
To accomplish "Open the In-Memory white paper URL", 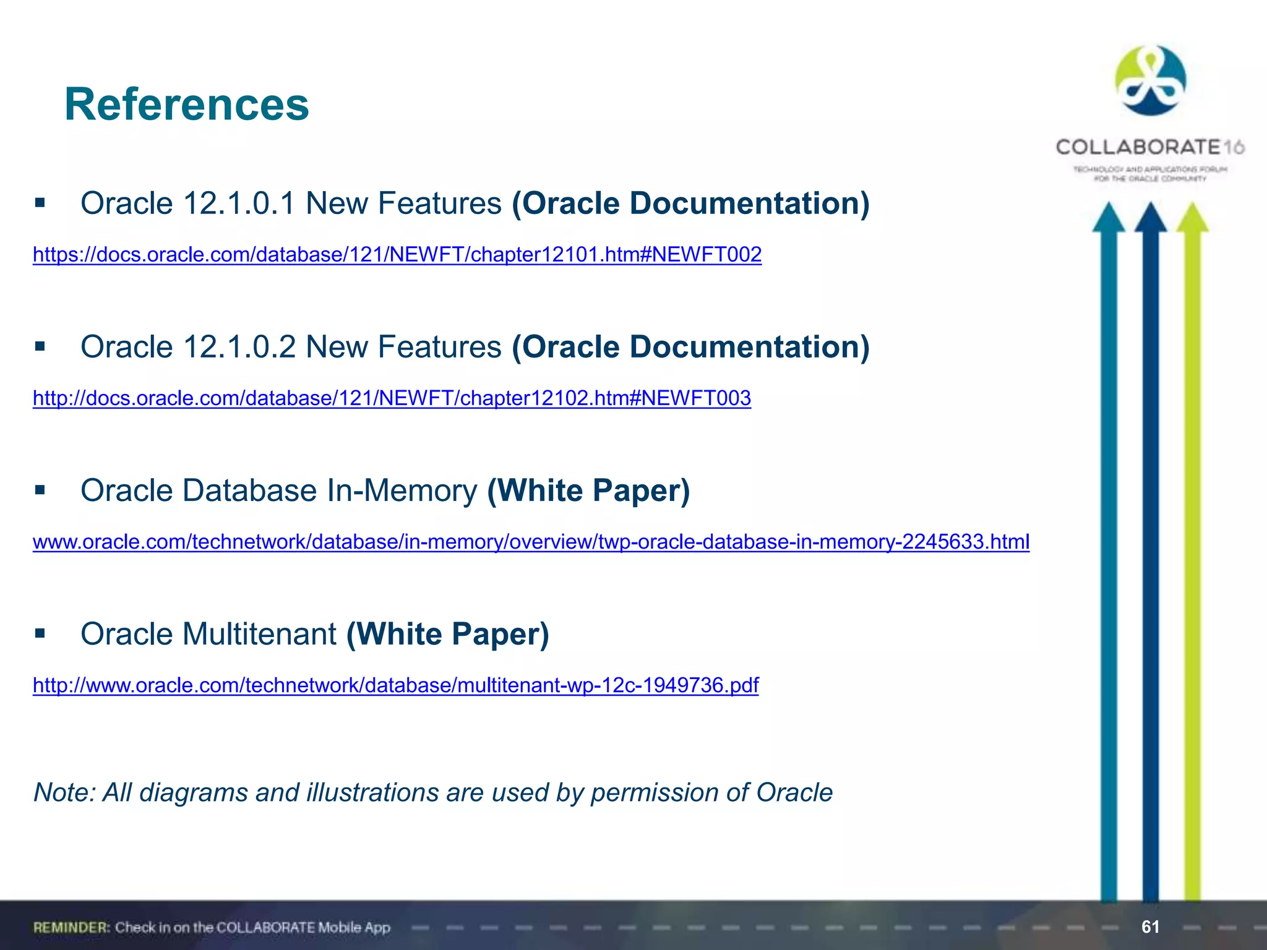I will [x=531, y=542].
